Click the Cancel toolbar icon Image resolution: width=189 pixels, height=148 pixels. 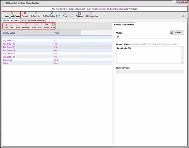[x=25, y=15]
